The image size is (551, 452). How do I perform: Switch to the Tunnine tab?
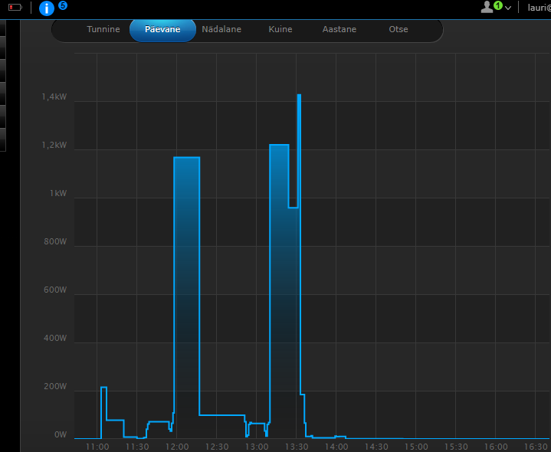pyautogui.click(x=103, y=30)
